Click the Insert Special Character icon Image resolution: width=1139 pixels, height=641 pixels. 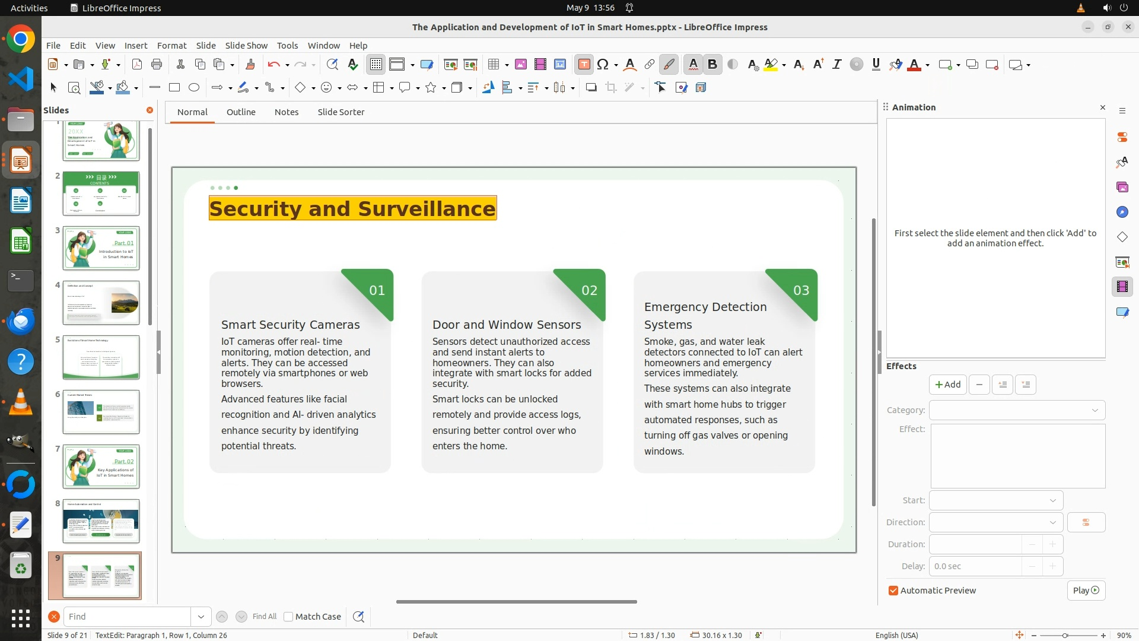(x=603, y=65)
